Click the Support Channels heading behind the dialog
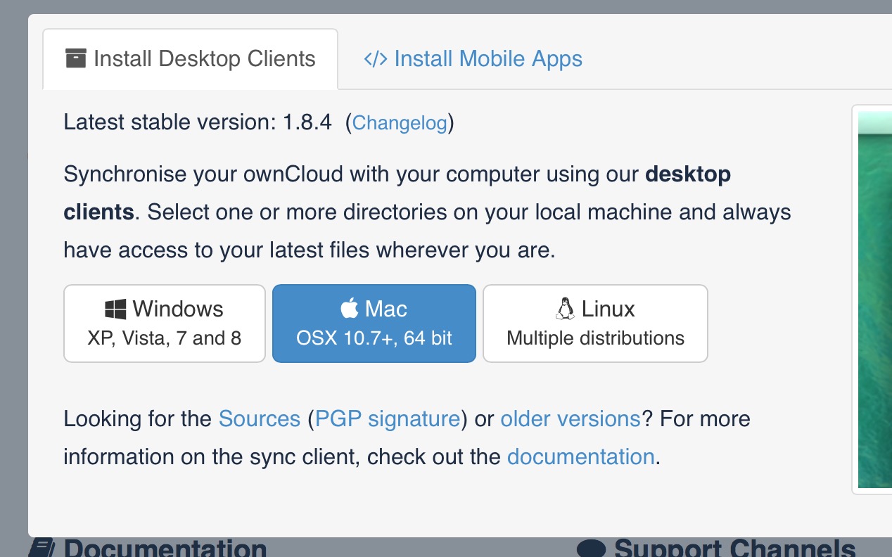The width and height of the screenshot is (892, 557). pyautogui.click(x=735, y=548)
